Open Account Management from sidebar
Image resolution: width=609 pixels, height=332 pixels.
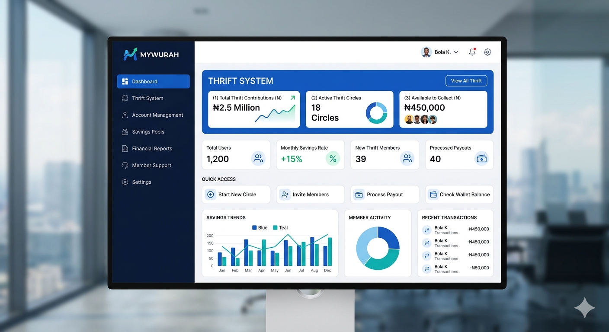(x=157, y=115)
